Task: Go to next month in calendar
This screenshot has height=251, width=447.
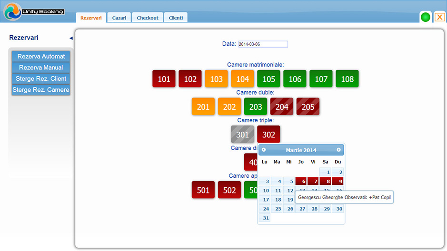Action: pos(338,150)
